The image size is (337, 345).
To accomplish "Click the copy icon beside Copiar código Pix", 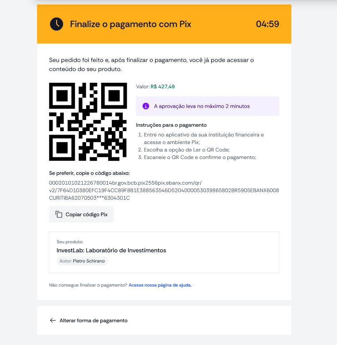I will click(x=59, y=214).
